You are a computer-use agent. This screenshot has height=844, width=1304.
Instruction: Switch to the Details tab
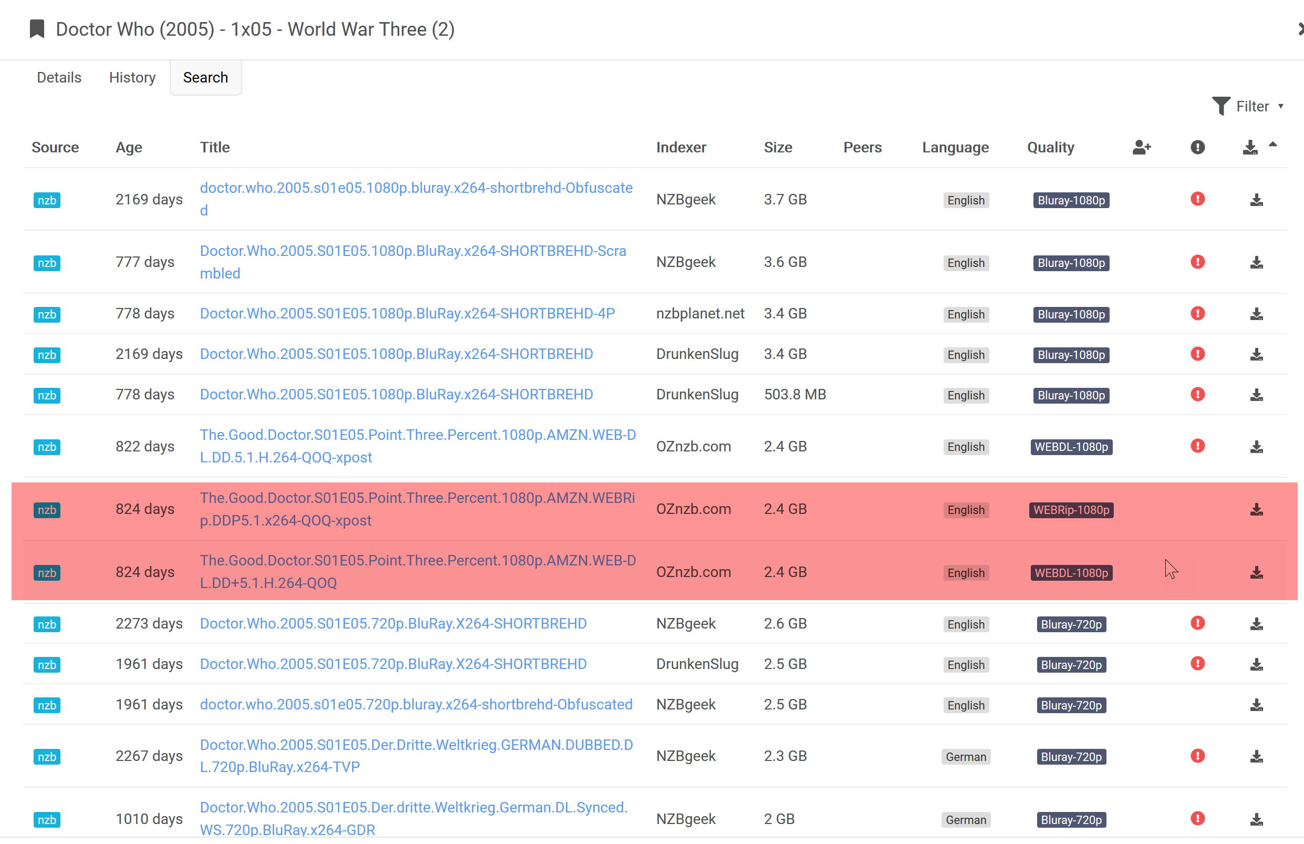click(59, 77)
